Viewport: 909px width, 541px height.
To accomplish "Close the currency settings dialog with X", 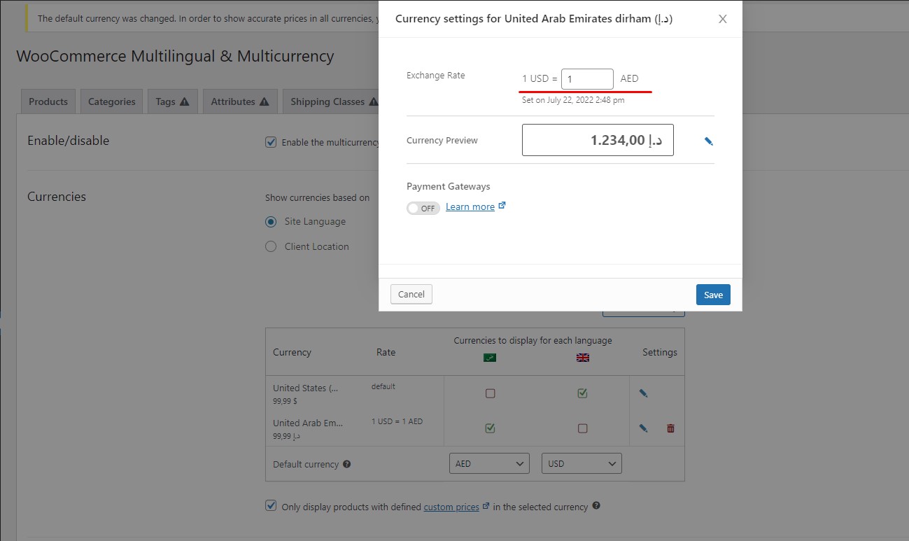I will (x=723, y=19).
